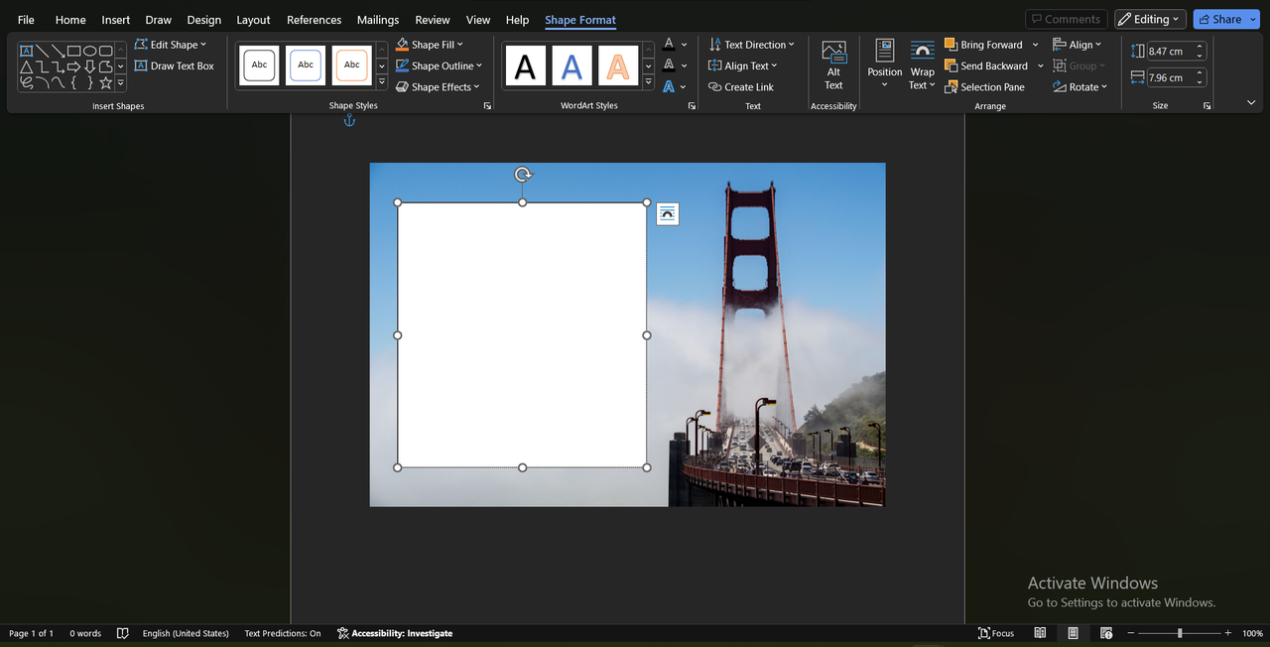Open Align Text dropdown
This screenshot has height=647, width=1270.
coord(743,65)
